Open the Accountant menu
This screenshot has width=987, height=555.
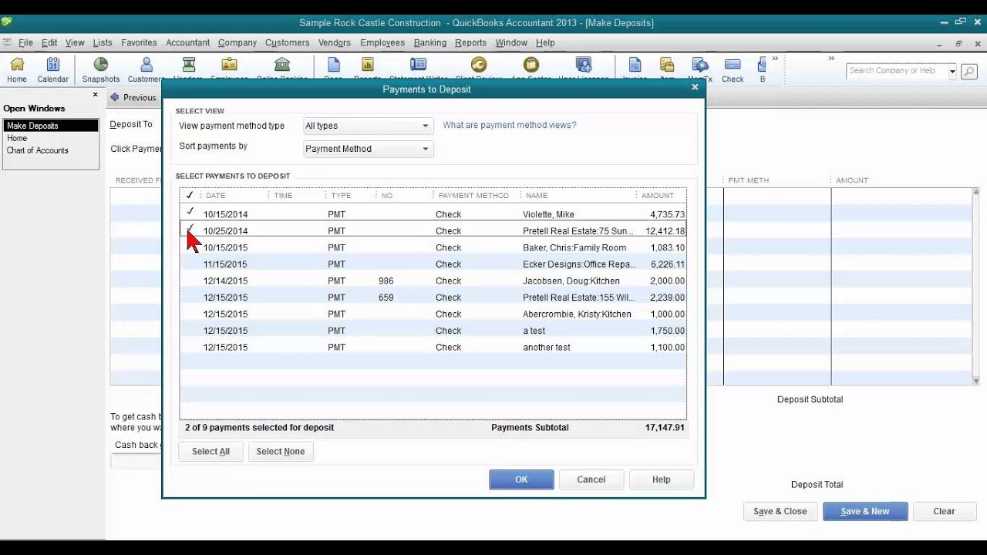(187, 42)
